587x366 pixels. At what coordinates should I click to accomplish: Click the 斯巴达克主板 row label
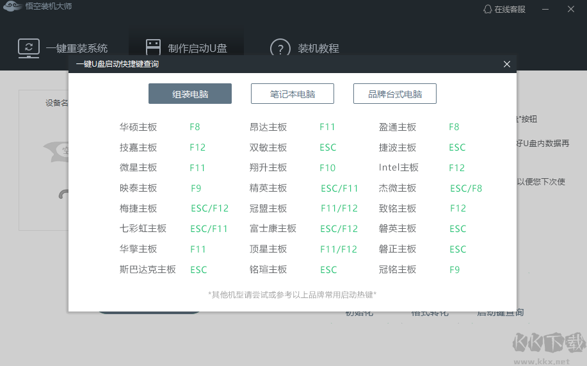(x=147, y=269)
